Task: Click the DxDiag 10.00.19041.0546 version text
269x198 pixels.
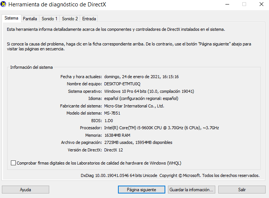Action: [119, 175]
